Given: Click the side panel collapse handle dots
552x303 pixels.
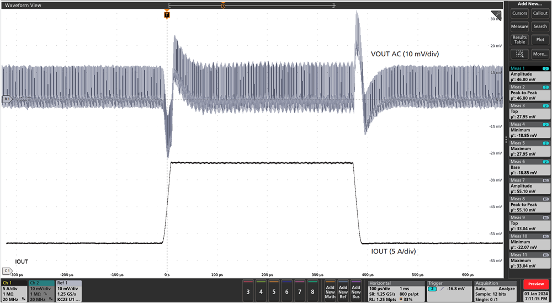Looking at the screenshot, I should tap(506, 140).
